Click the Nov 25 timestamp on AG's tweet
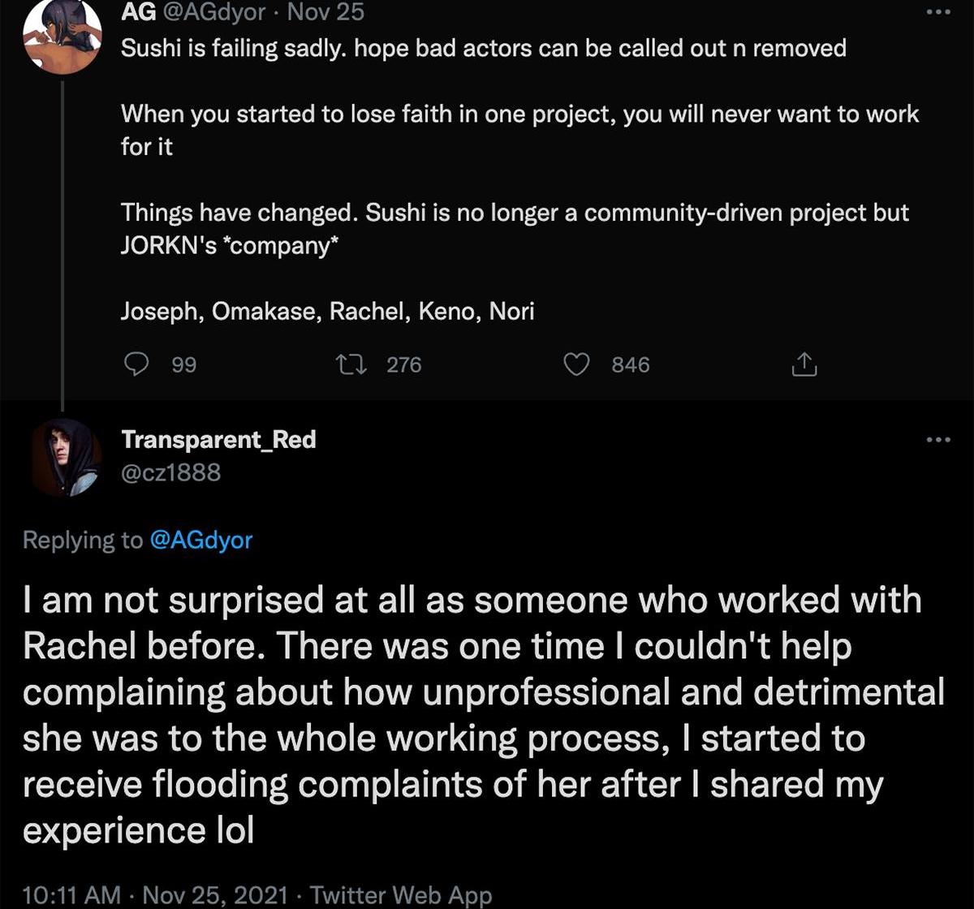This screenshot has width=974, height=909. (325, 12)
